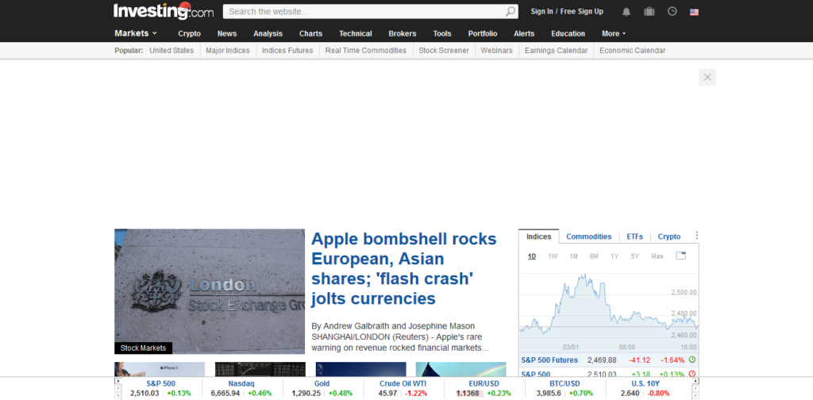Screen dimensions: 813x400
Task: Select the 5Y chart range
Action: (635, 256)
